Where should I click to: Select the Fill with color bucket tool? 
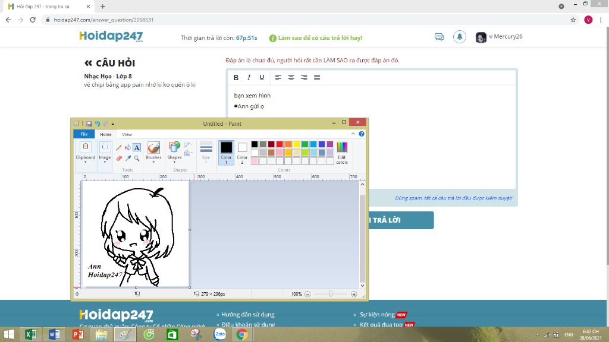coord(128,147)
